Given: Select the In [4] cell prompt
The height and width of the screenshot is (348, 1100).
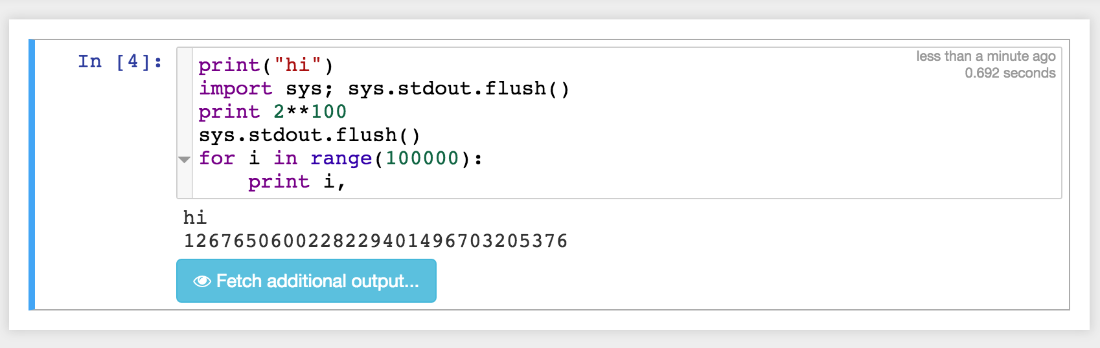Looking at the screenshot, I should (120, 62).
